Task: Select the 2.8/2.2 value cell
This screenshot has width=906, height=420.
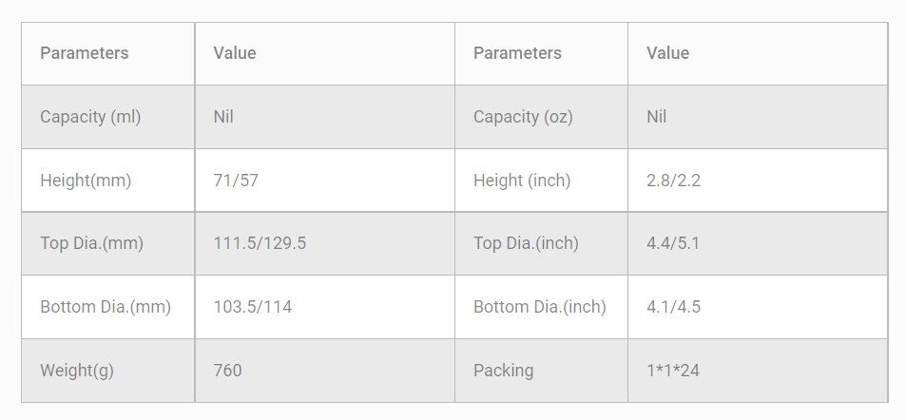Action: pyautogui.click(x=673, y=181)
